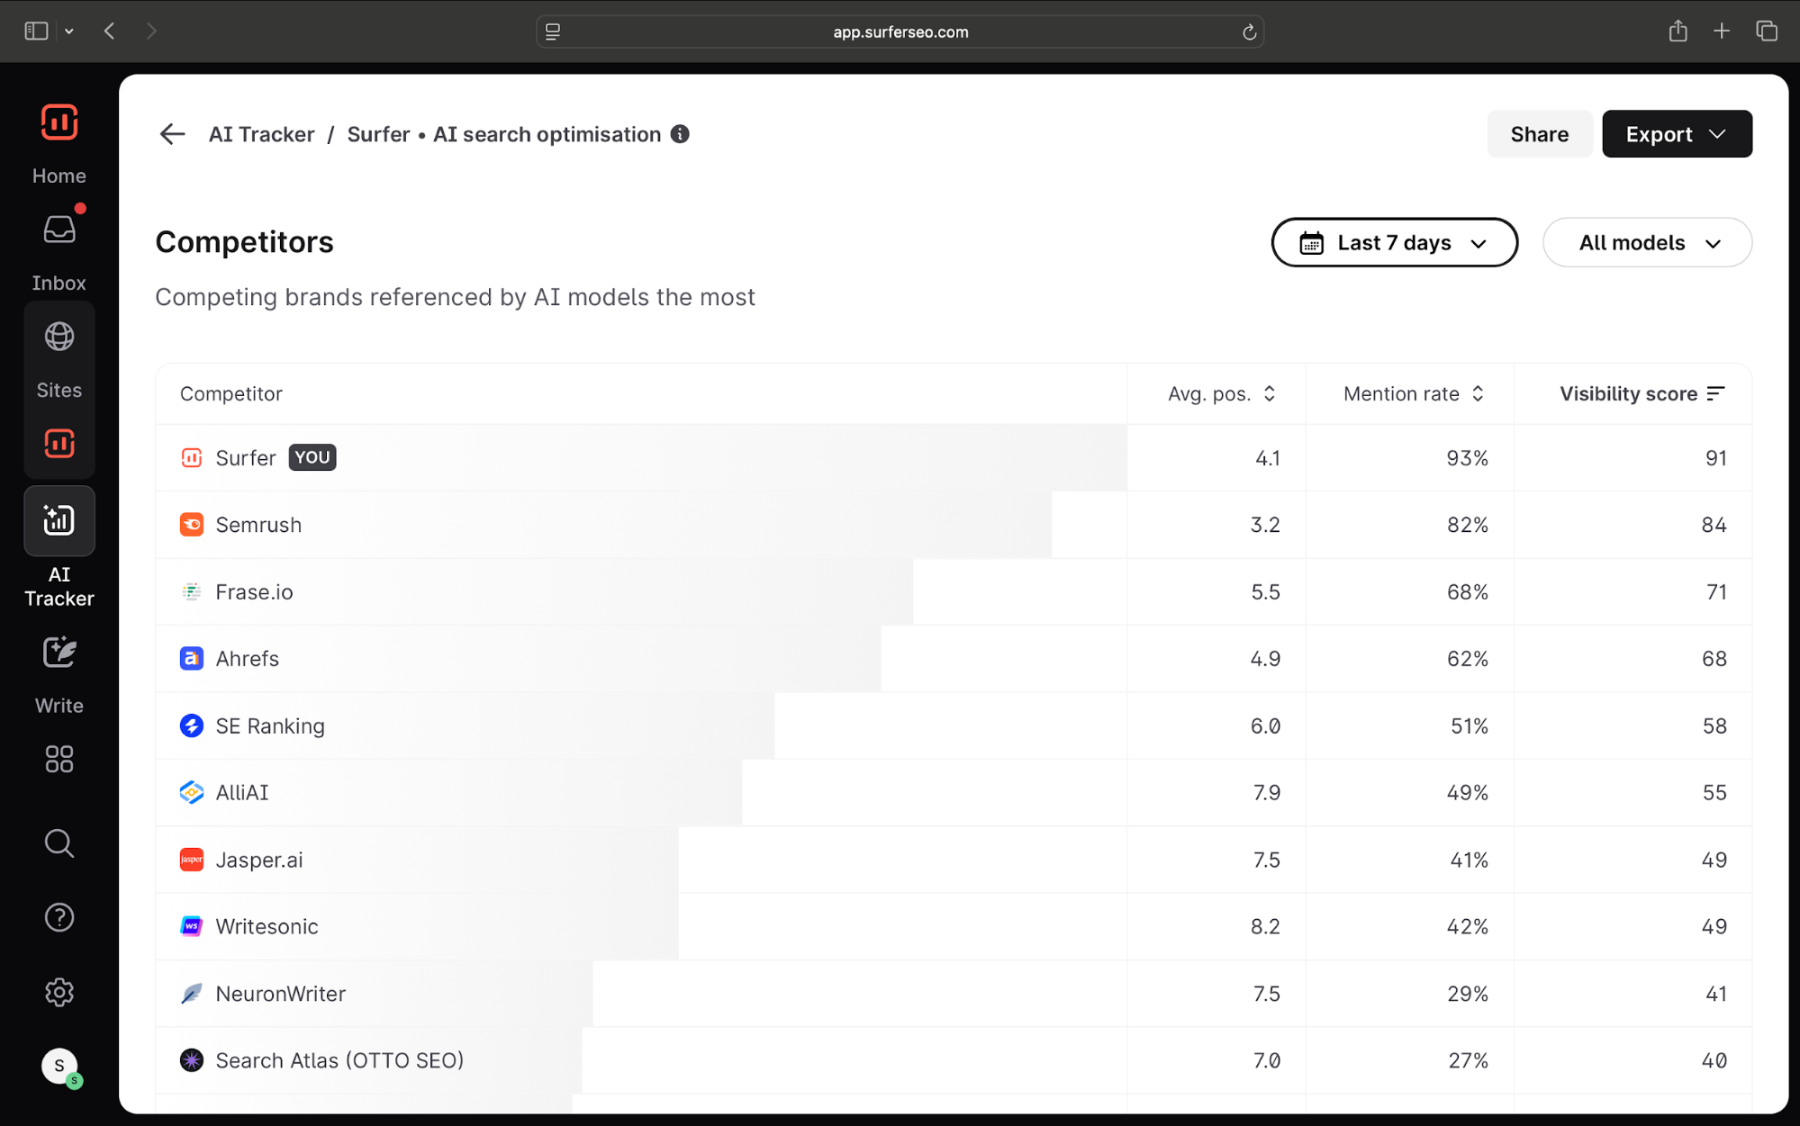
Task: Click the AI Tracker breadcrumb link
Action: (261, 134)
